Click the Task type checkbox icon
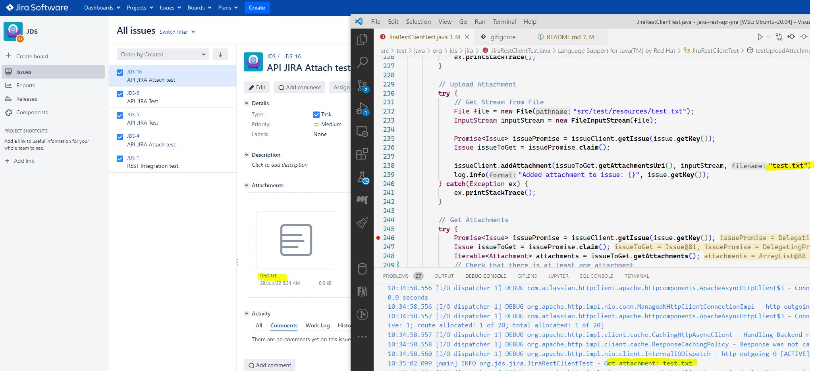 click(x=316, y=115)
